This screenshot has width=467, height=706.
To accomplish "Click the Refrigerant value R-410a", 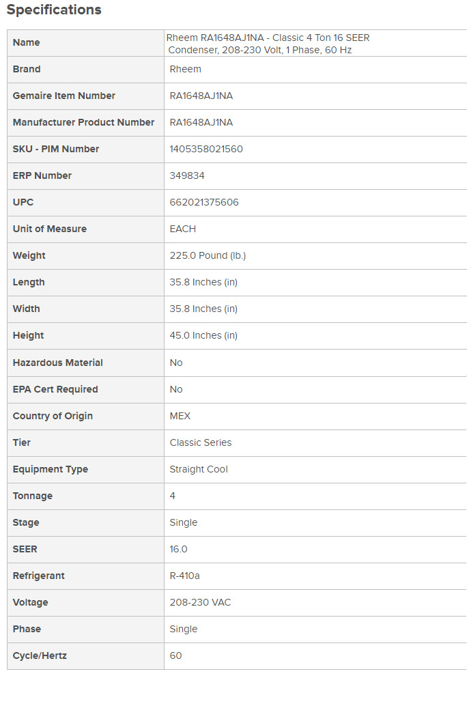I will point(185,576).
